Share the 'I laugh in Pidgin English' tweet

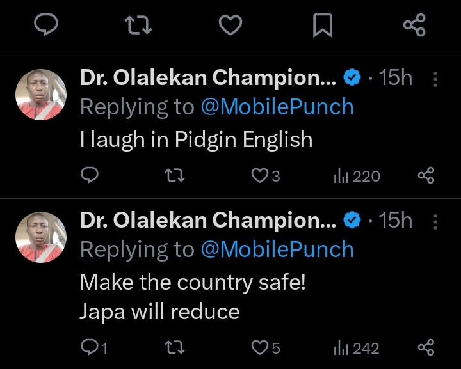pyautogui.click(x=426, y=175)
